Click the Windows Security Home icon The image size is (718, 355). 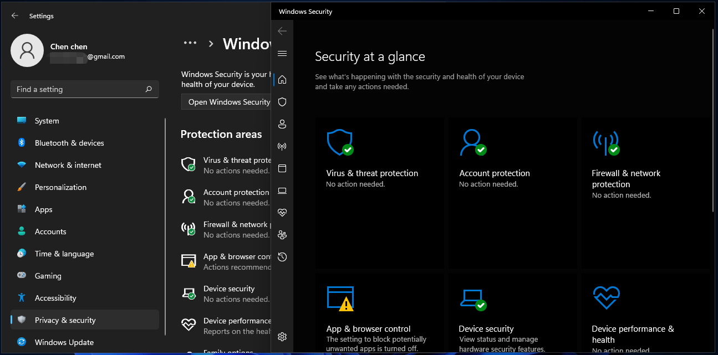[x=282, y=79]
